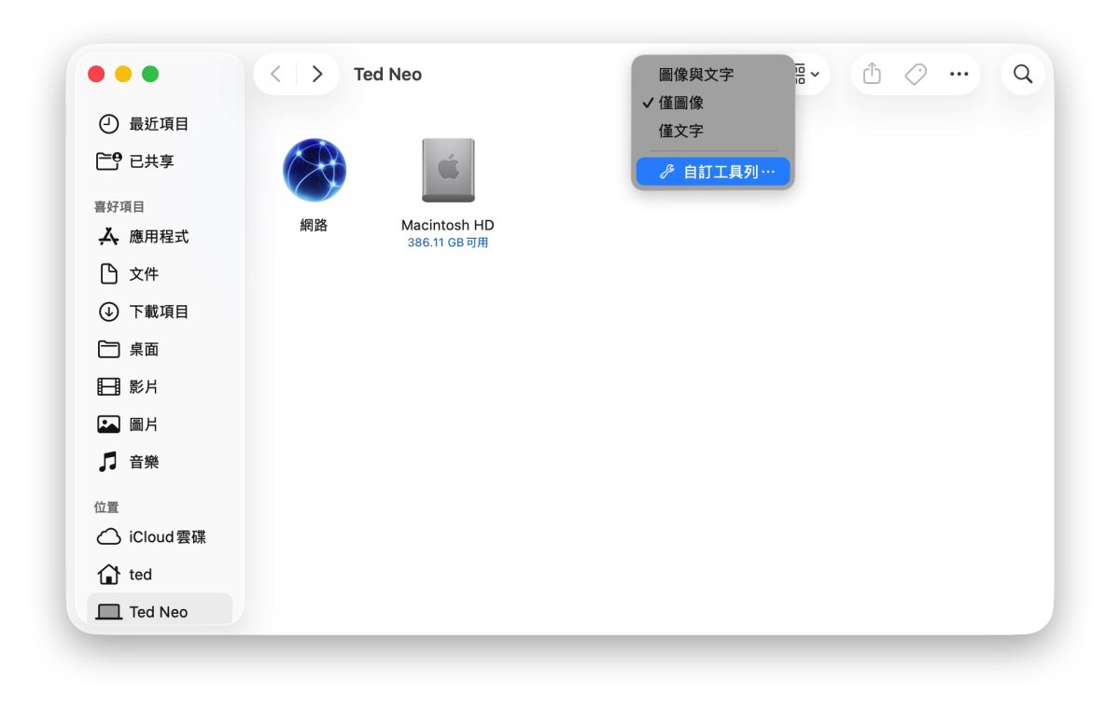This screenshot has width=1120, height=723.
Task: Select the Macintosh HD drive icon
Action: click(448, 171)
